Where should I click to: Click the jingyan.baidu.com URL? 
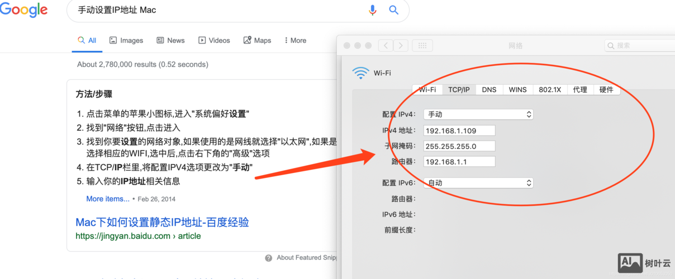tap(138, 236)
